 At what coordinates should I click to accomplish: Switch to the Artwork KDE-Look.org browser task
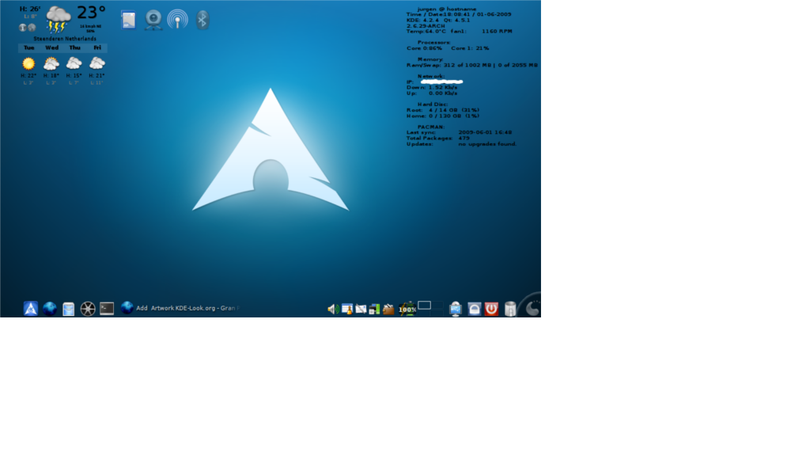pos(180,308)
